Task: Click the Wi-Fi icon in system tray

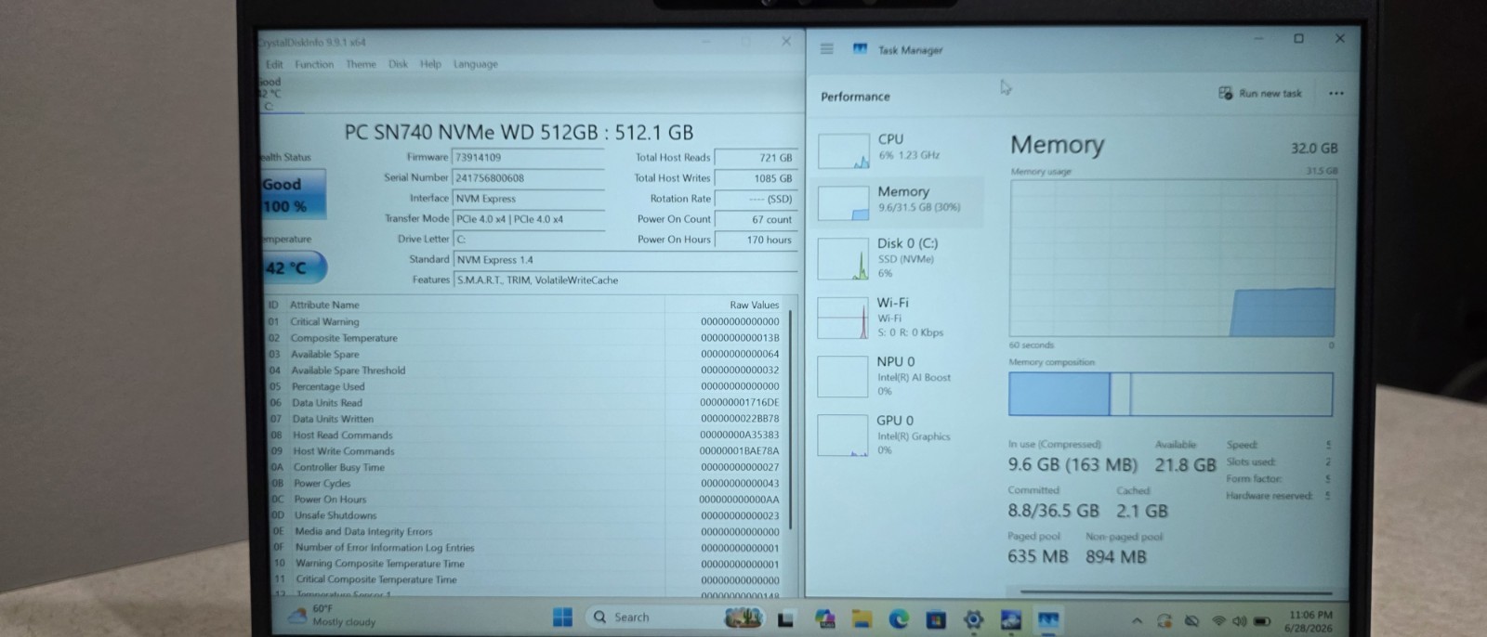Action: (1218, 620)
